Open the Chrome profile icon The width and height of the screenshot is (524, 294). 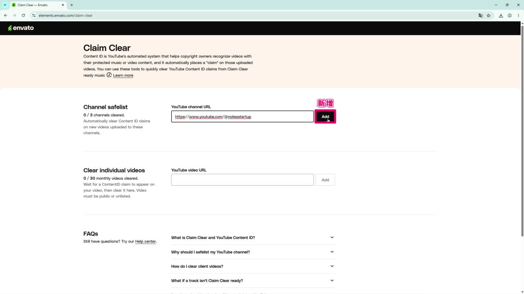[x=510, y=16]
